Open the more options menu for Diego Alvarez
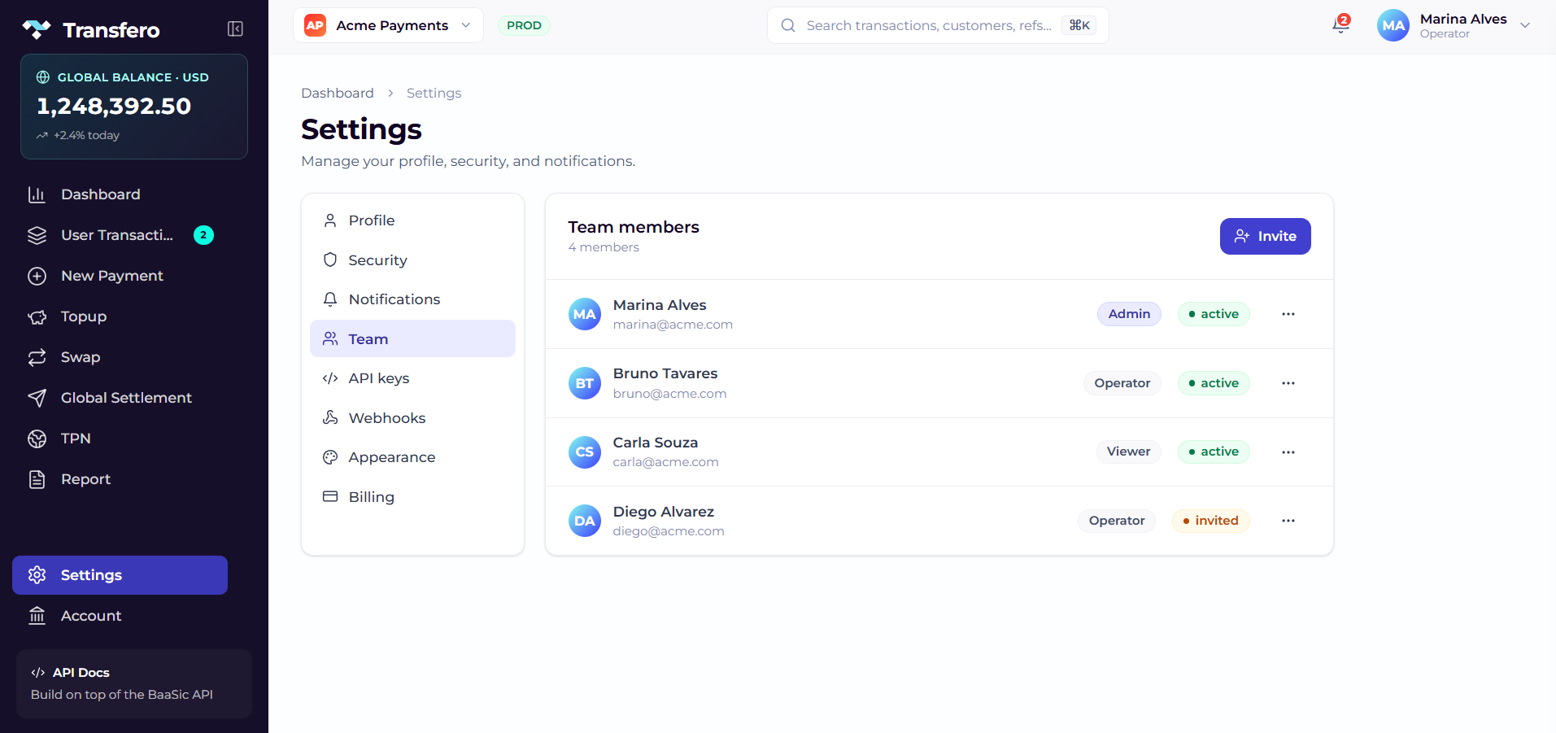 point(1288,521)
